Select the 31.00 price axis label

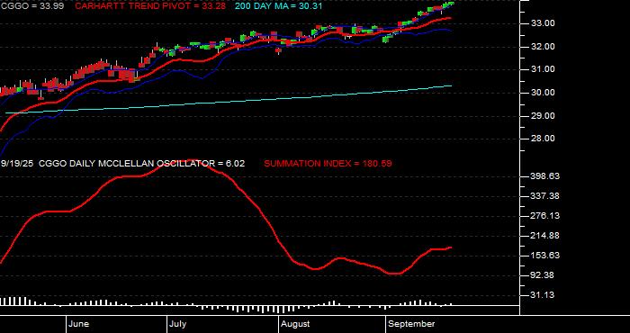543,69
